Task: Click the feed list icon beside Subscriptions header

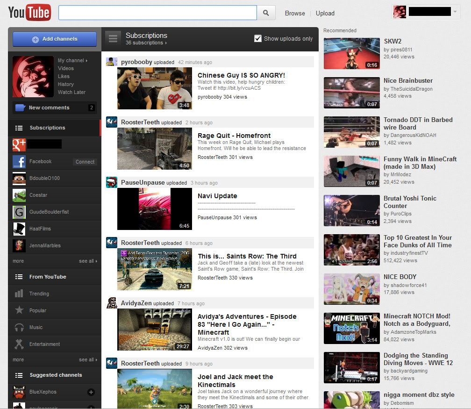Action: click(x=112, y=38)
